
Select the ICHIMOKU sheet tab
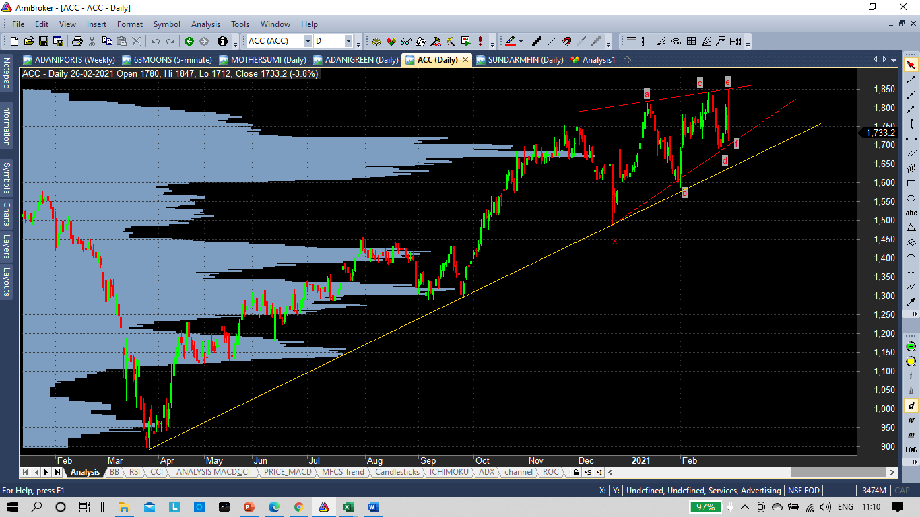pos(450,472)
